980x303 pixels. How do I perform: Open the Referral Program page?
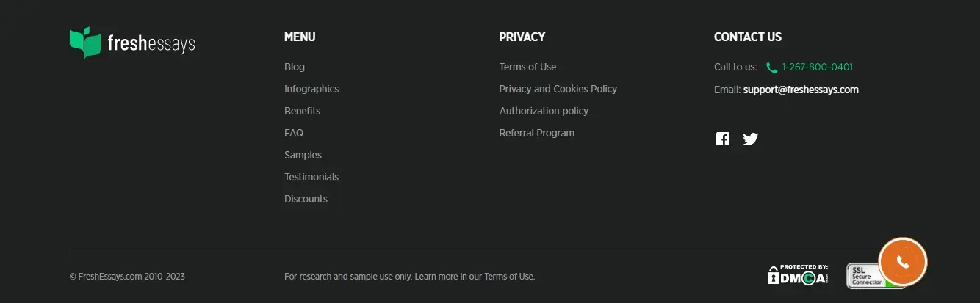[536, 133]
